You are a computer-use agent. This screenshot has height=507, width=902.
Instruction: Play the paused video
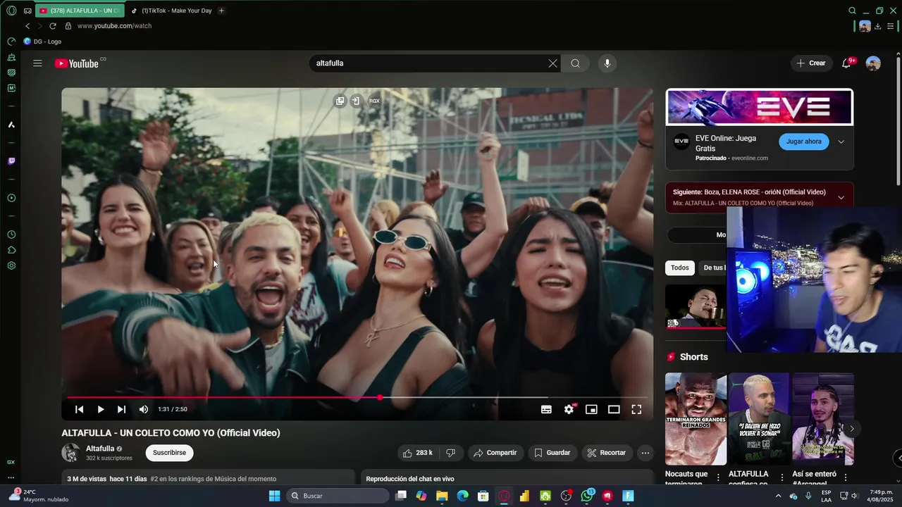100,409
